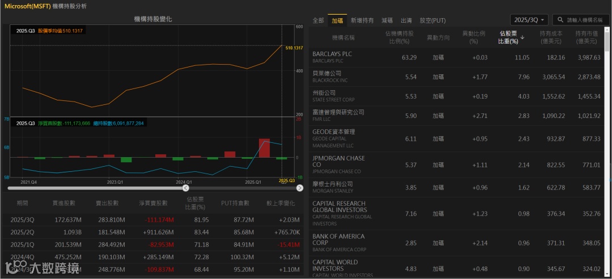Select the 放空(PUT) tab
The width and height of the screenshot is (612, 279).
coord(432,20)
